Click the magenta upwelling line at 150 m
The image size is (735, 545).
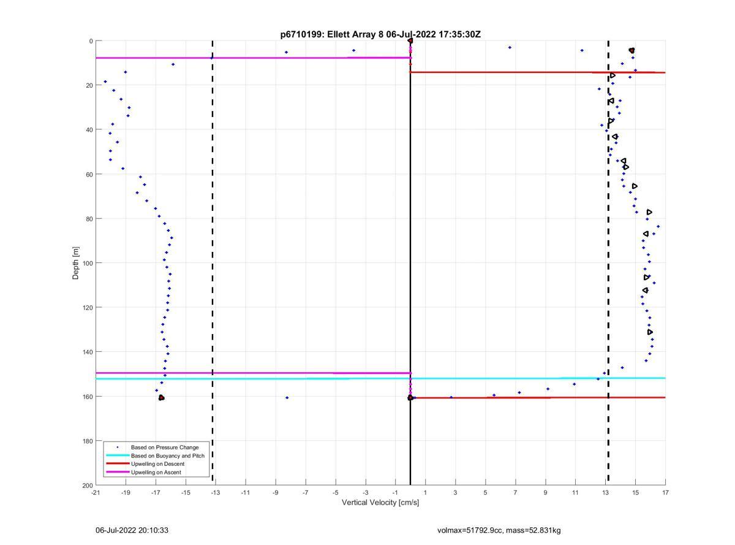click(253, 373)
